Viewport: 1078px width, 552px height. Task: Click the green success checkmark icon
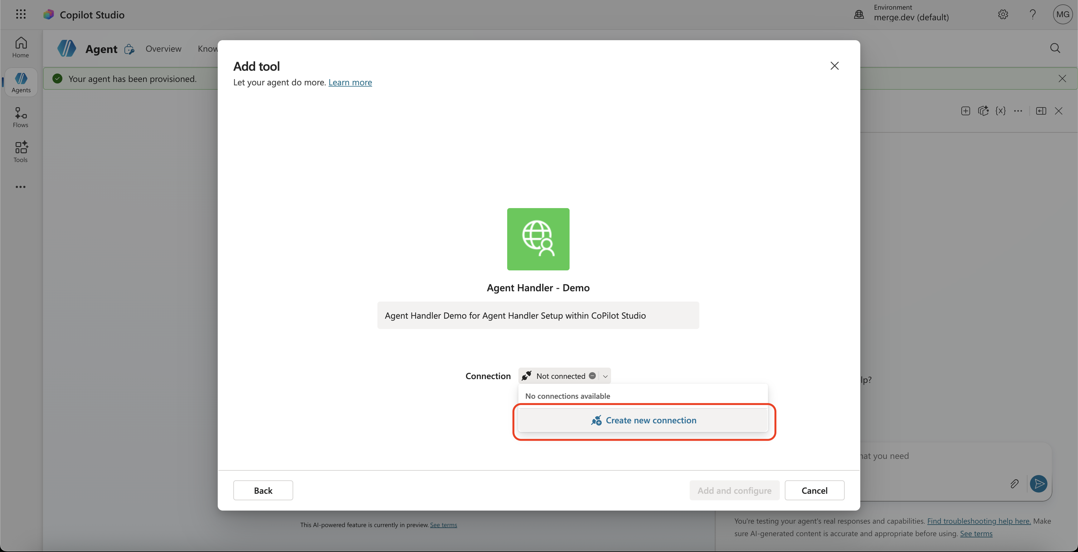point(57,79)
